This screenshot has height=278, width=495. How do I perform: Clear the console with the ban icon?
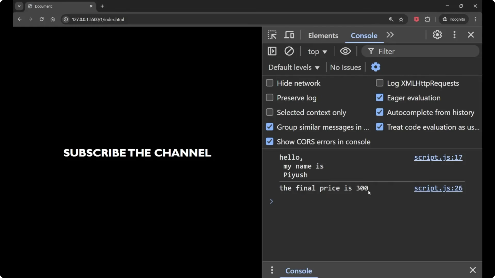coord(289,51)
